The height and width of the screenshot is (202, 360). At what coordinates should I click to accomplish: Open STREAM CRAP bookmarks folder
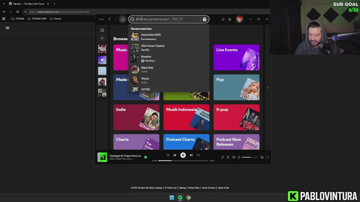click(37, 19)
